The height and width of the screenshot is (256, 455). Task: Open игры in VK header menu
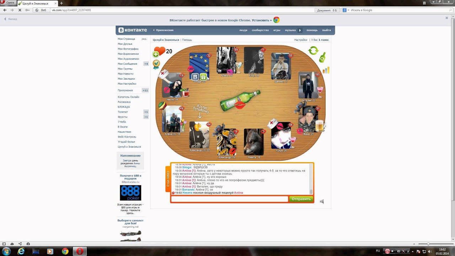(x=277, y=30)
